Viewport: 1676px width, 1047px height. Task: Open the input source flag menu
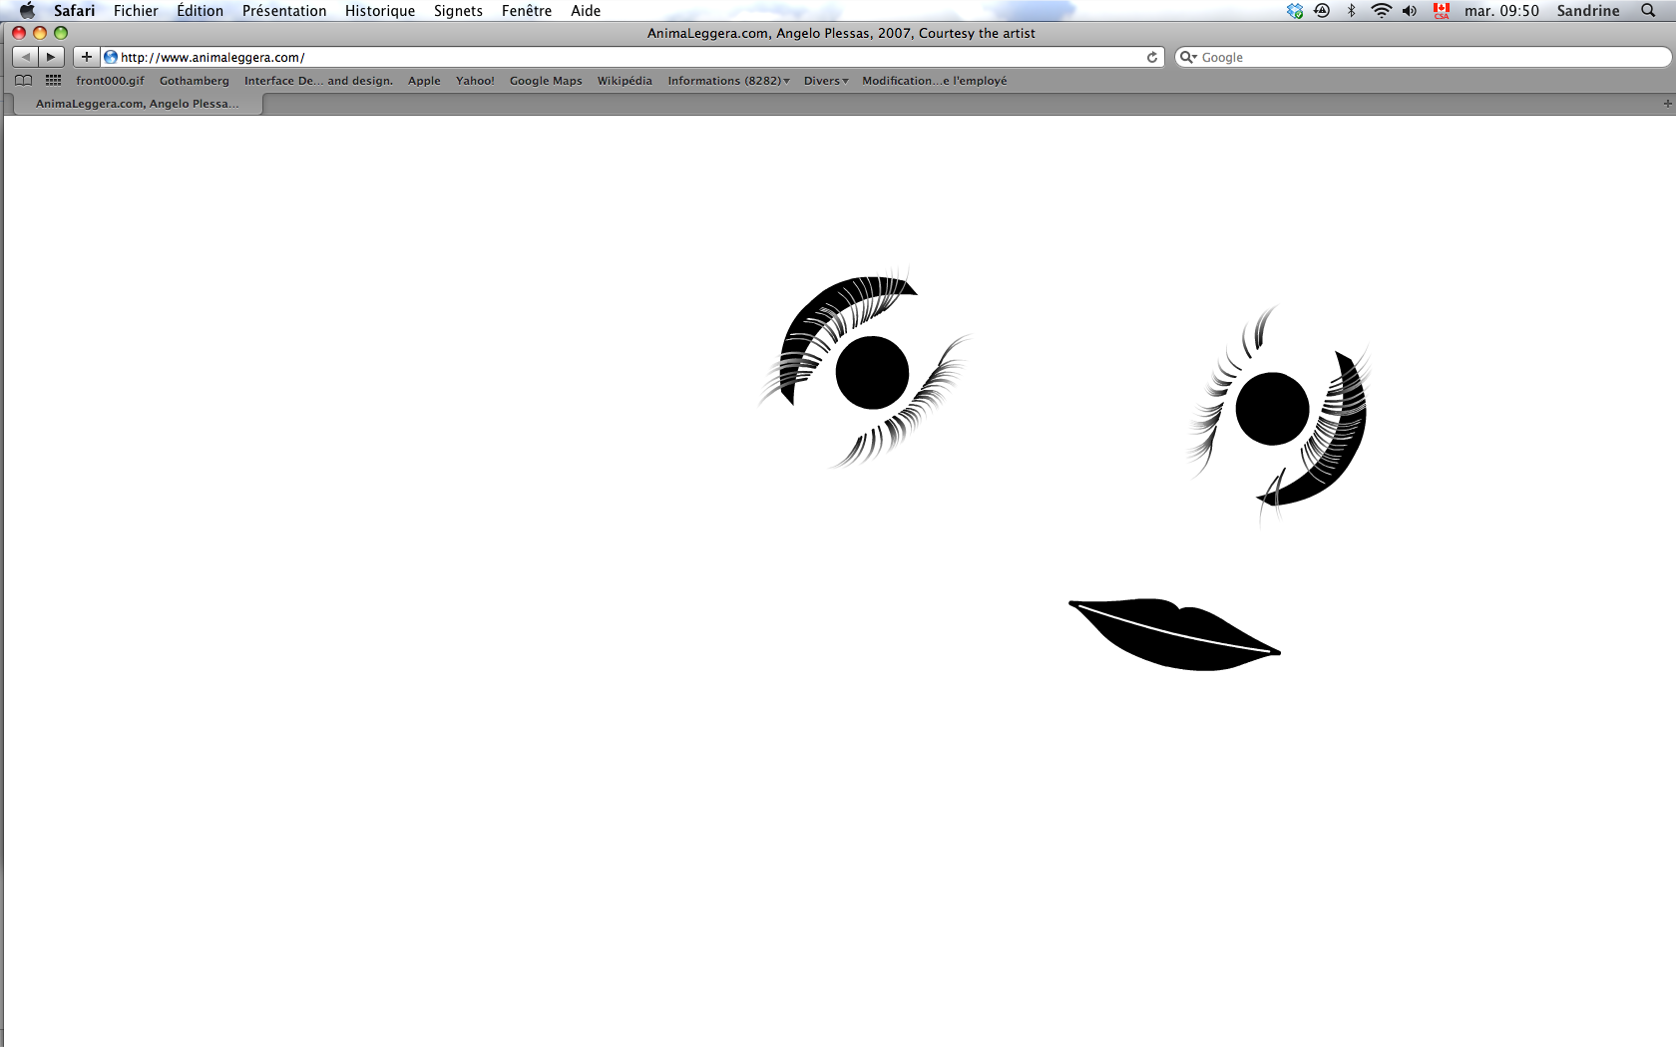click(1442, 11)
